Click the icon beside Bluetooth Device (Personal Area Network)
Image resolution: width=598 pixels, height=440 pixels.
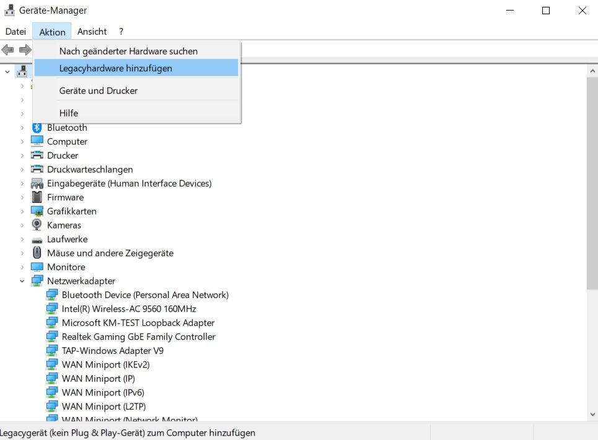[52, 295]
